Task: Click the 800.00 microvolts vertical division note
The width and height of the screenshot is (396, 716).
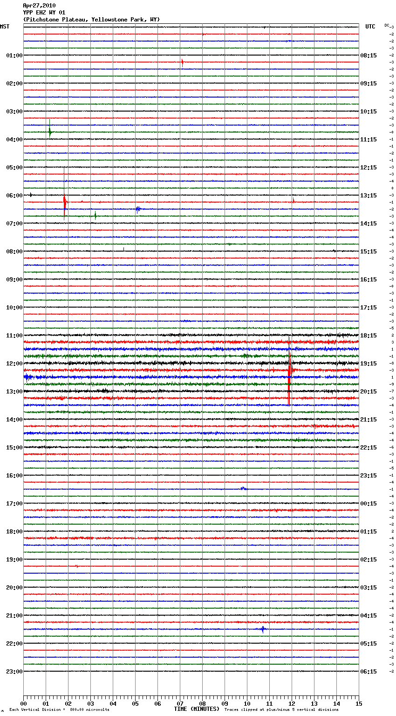Action: tap(59, 709)
